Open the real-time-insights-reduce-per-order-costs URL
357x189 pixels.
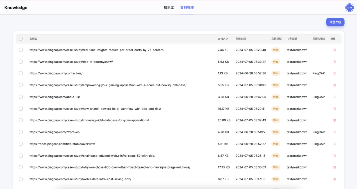(97, 50)
